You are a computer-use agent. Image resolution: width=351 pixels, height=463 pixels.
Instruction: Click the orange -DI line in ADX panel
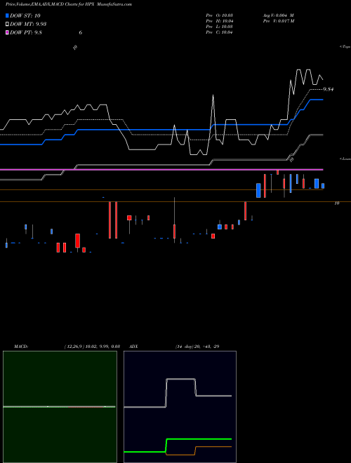[x=213, y=447]
